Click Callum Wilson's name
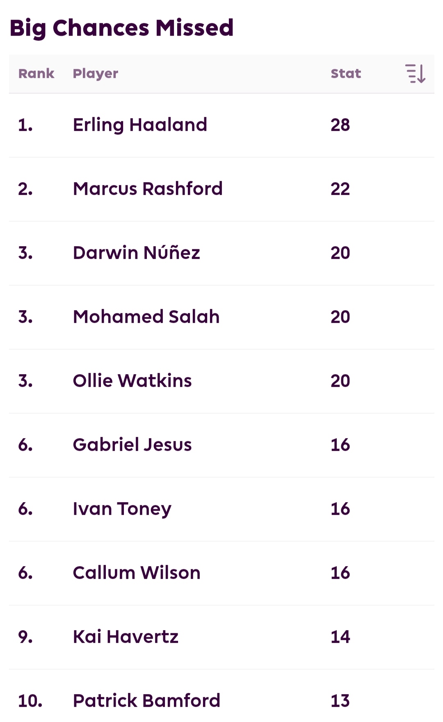443x722 pixels. [137, 573]
